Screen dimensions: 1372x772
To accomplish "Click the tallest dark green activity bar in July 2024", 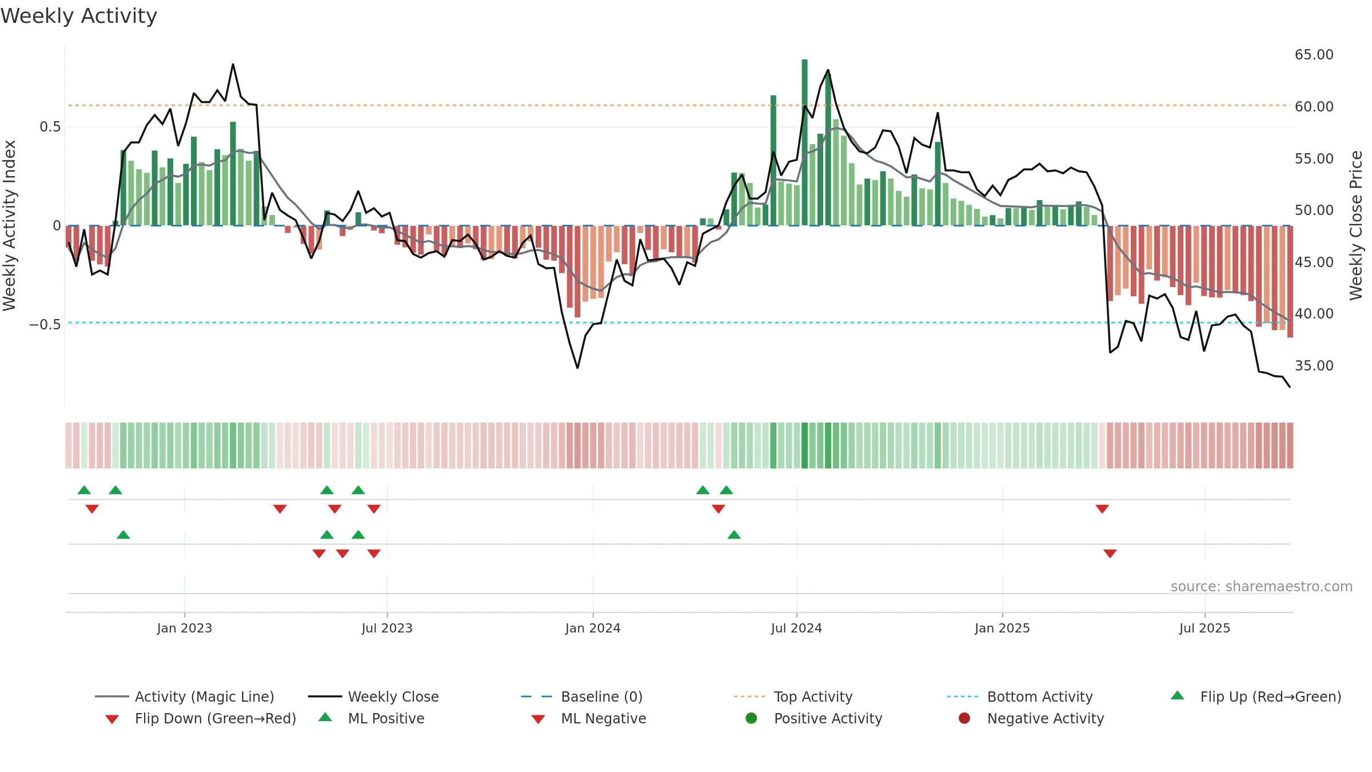I will (x=804, y=142).
